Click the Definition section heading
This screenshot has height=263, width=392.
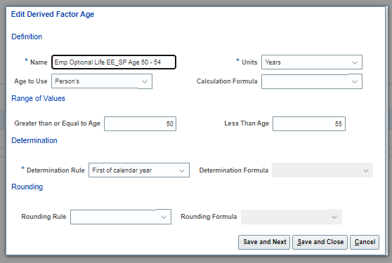(x=27, y=36)
